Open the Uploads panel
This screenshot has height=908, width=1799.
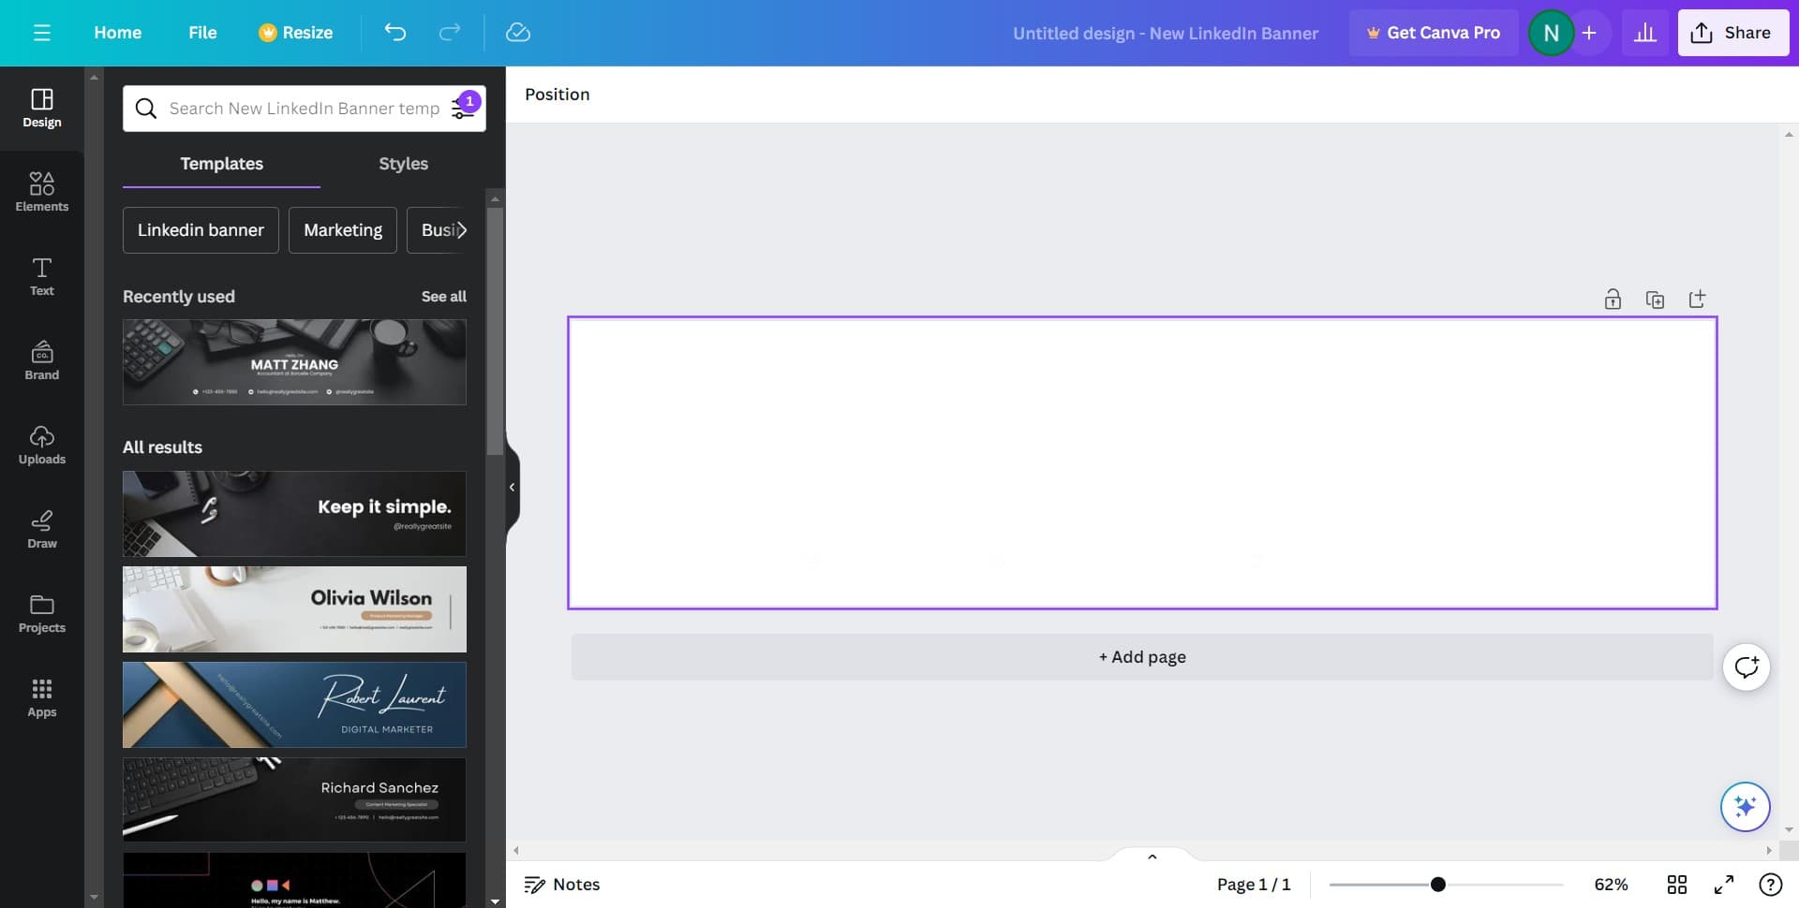(x=41, y=445)
